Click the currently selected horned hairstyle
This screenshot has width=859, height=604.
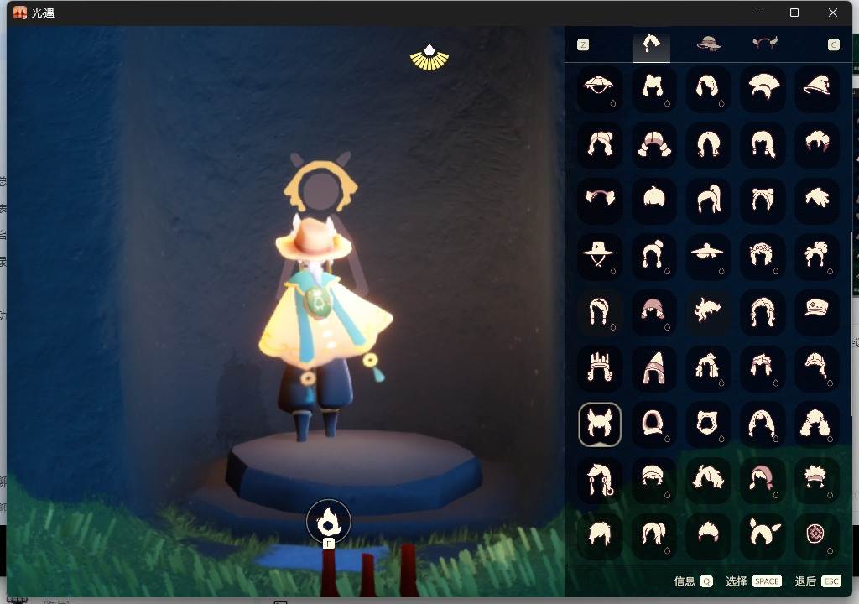click(599, 424)
